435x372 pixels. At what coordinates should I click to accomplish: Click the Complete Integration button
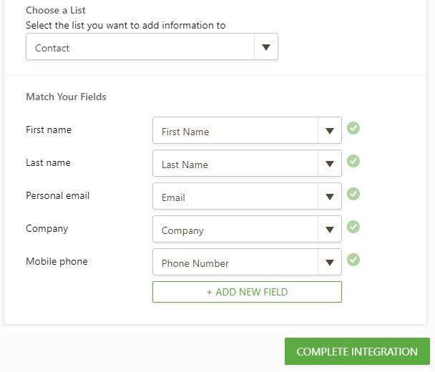coord(357,352)
